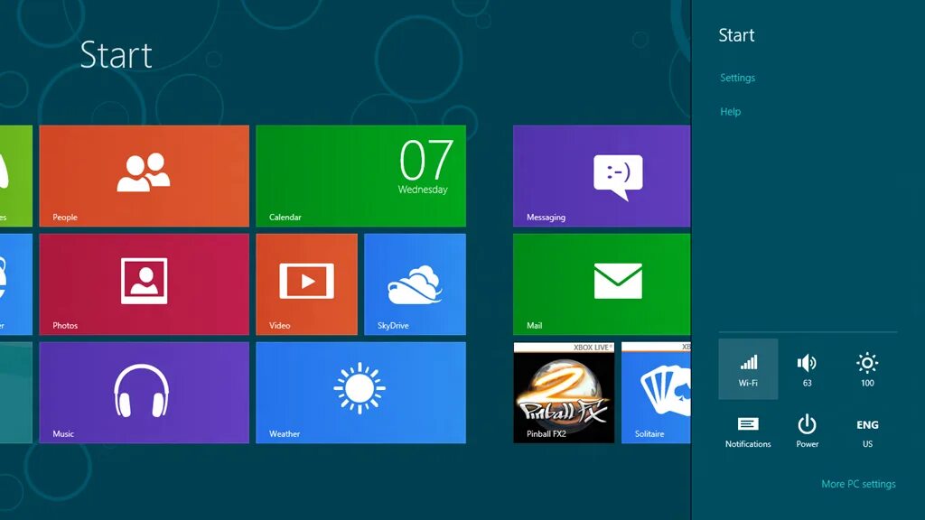925x520 pixels.
Task: Open the Wi-Fi network settings
Action: (748, 369)
